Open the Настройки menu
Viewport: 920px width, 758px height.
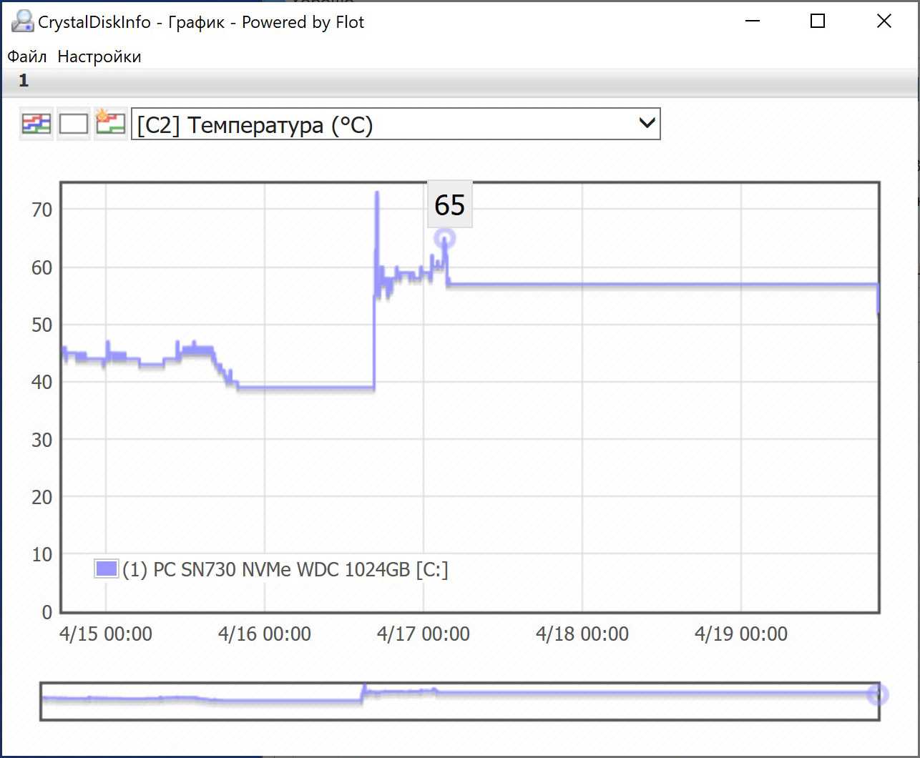(x=99, y=56)
